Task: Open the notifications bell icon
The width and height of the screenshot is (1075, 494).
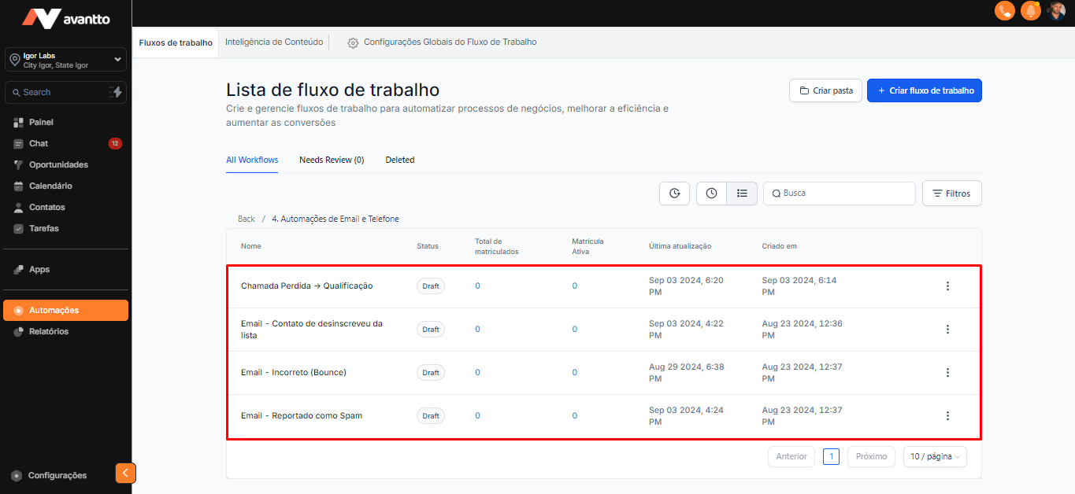Action: tap(1030, 11)
